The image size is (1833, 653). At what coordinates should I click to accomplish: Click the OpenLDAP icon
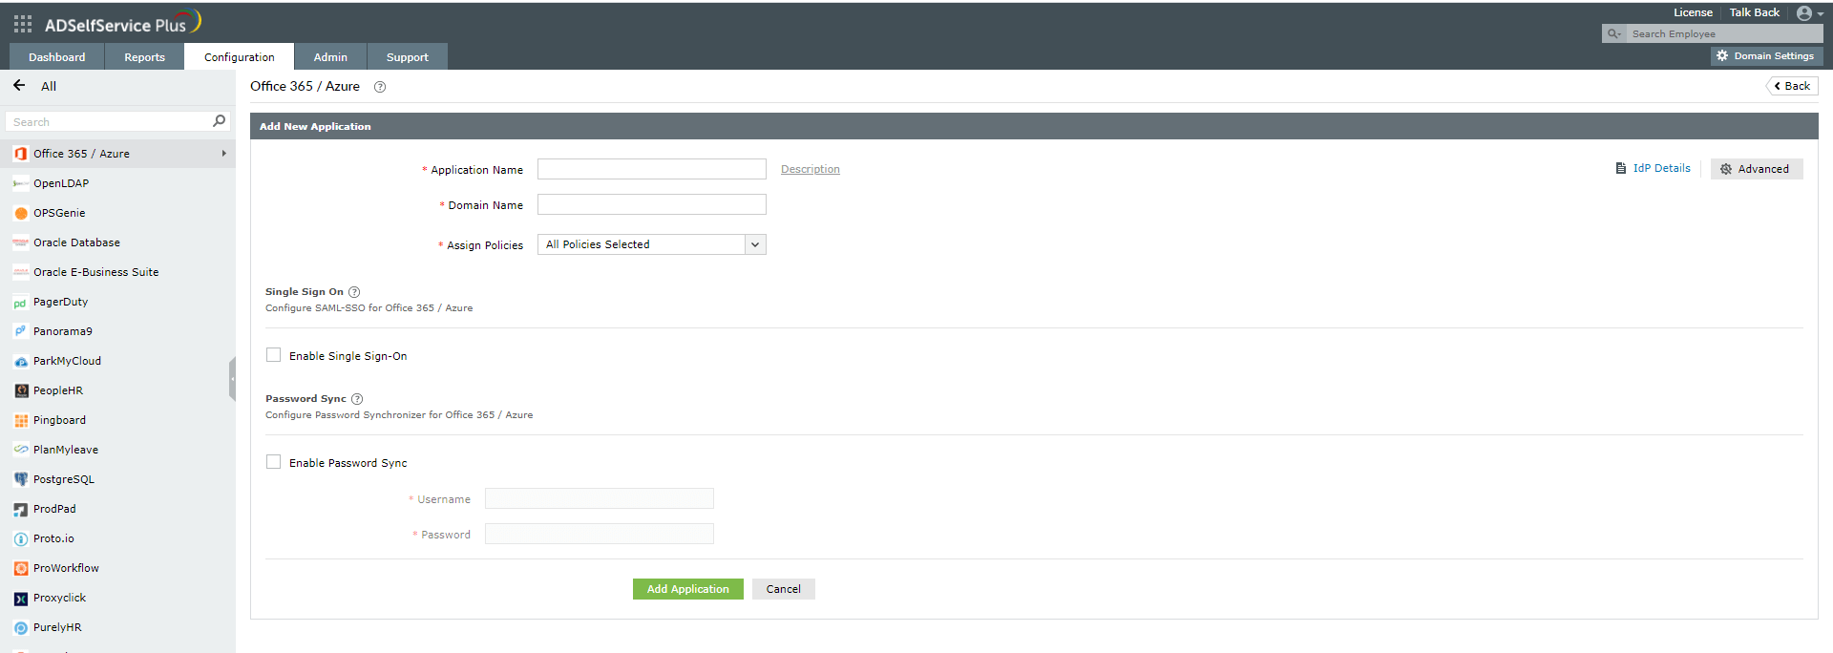point(20,183)
